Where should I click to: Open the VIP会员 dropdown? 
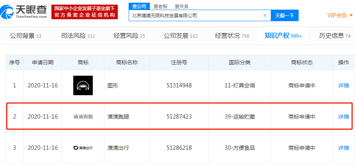click(340, 15)
